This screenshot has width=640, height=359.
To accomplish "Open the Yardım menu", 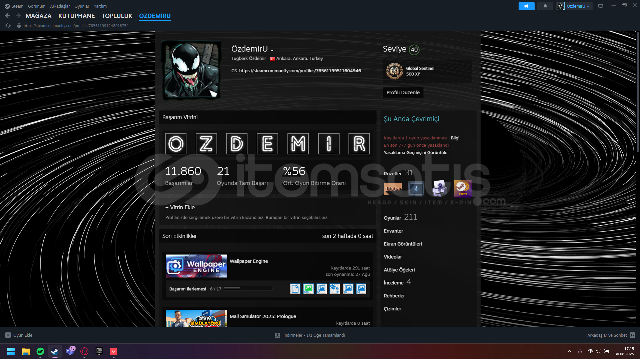I will pos(100,6).
